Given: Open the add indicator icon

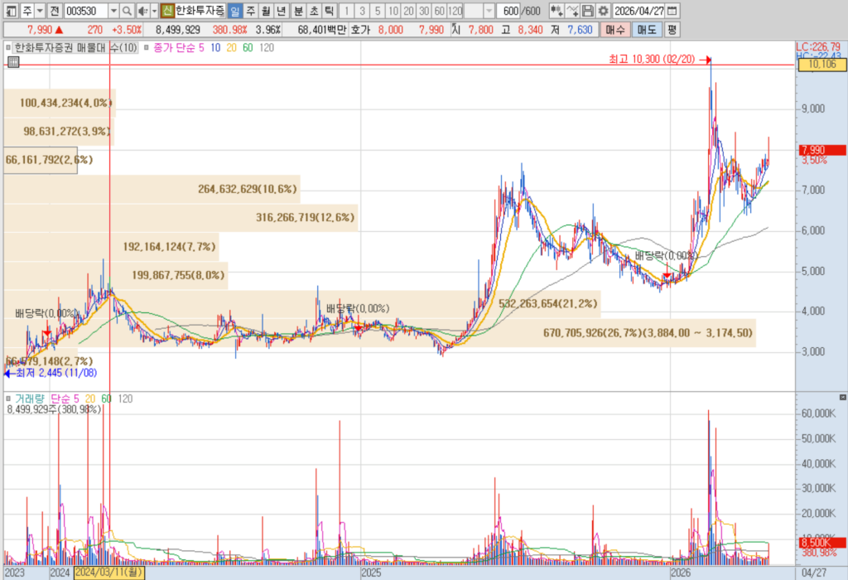Looking at the screenshot, I should [x=572, y=11].
